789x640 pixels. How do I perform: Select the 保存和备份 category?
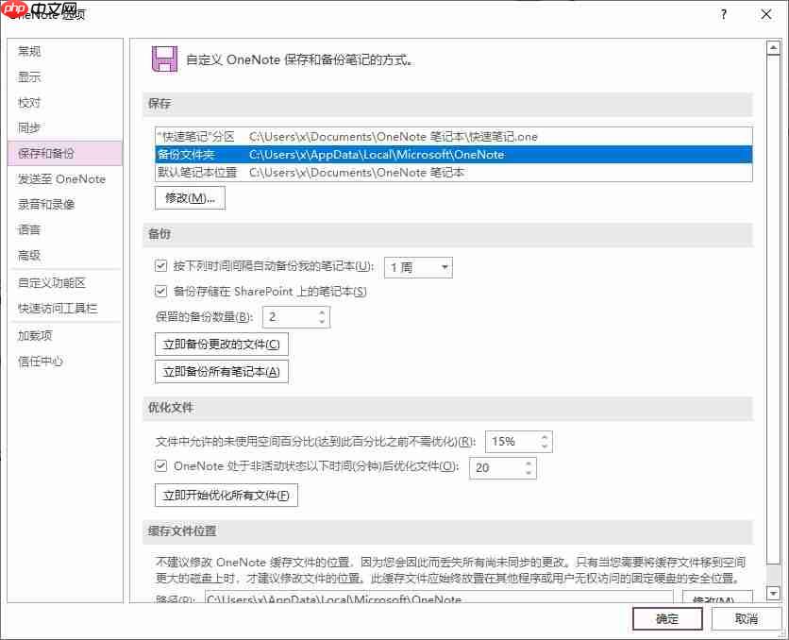coord(65,154)
